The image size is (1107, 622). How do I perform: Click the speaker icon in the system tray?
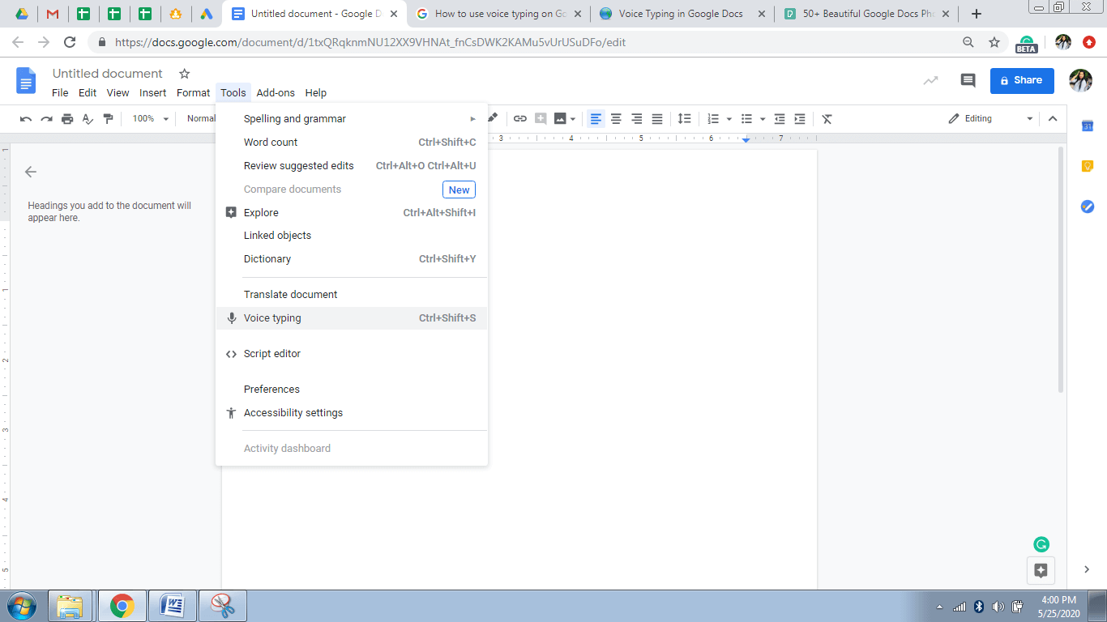pos(998,605)
